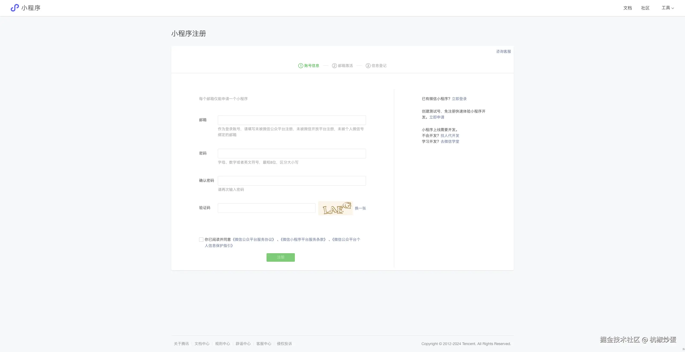
Task: Click step 2 邮箱激活 indicator
Action: pyautogui.click(x=342, y=66)
